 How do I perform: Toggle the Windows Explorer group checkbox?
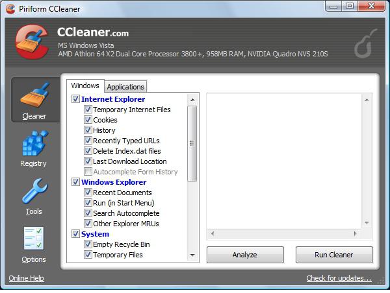pyautogui.click(x=75, y=182)
